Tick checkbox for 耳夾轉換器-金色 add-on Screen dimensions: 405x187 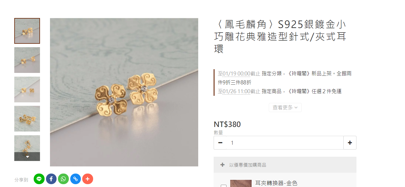click(224, 186)
